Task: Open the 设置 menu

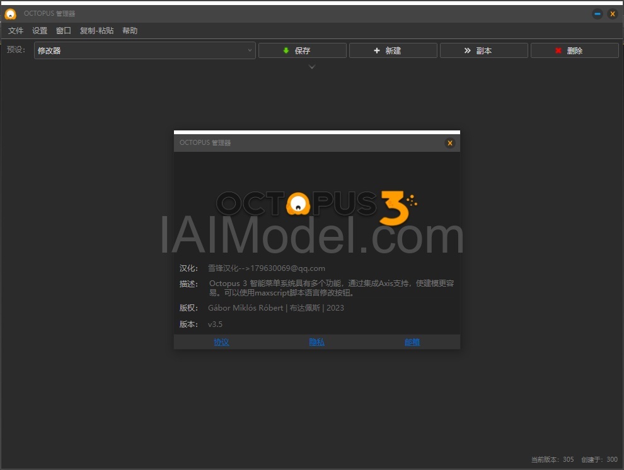Action: [x=40, y=31]
